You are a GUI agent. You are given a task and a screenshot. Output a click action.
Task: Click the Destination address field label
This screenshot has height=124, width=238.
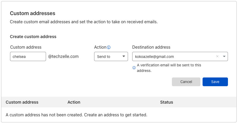click(151, 47)
